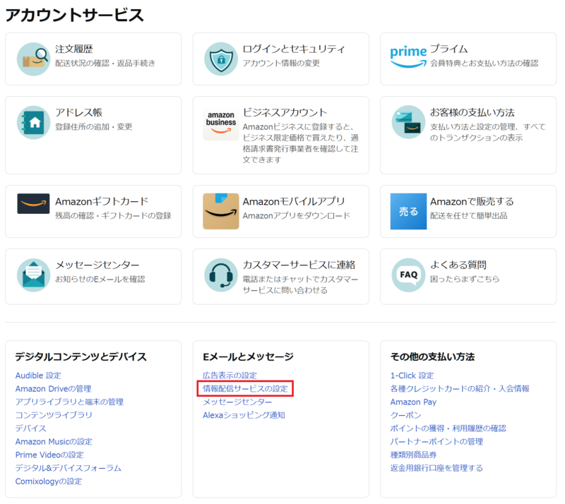Screen dimensions: 565x504
Task: Open 1-Click 設定 link
Action: click(412, 376)
